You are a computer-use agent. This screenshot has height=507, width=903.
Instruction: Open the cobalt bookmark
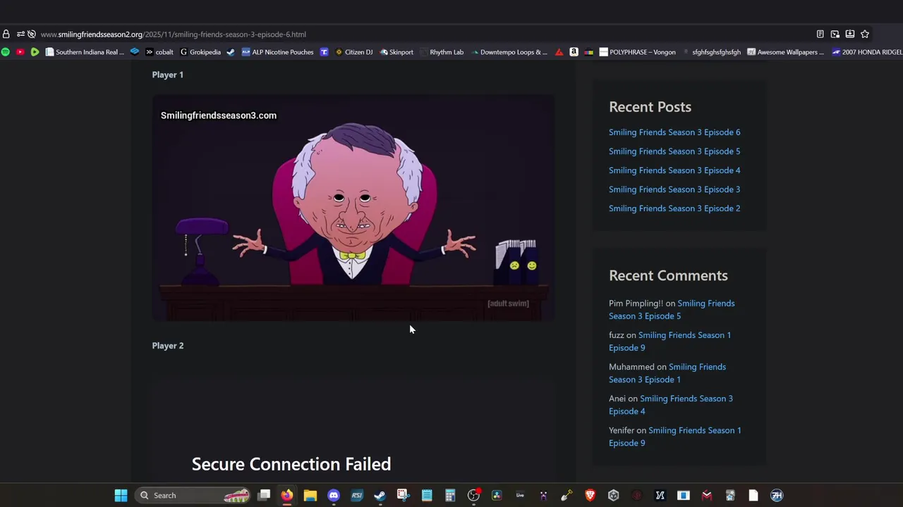coord(159,52)
